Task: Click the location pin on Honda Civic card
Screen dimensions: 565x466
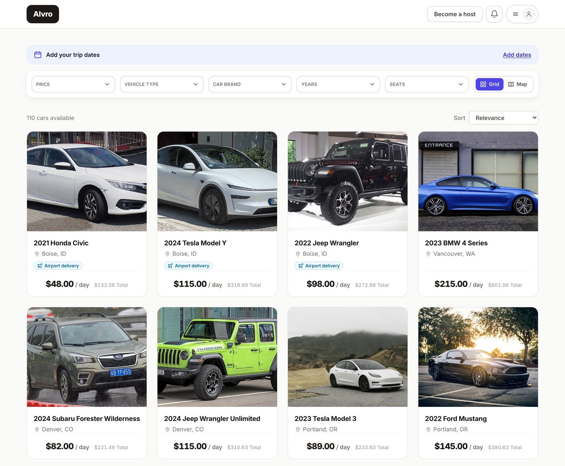Action: (x=37, y=254)
